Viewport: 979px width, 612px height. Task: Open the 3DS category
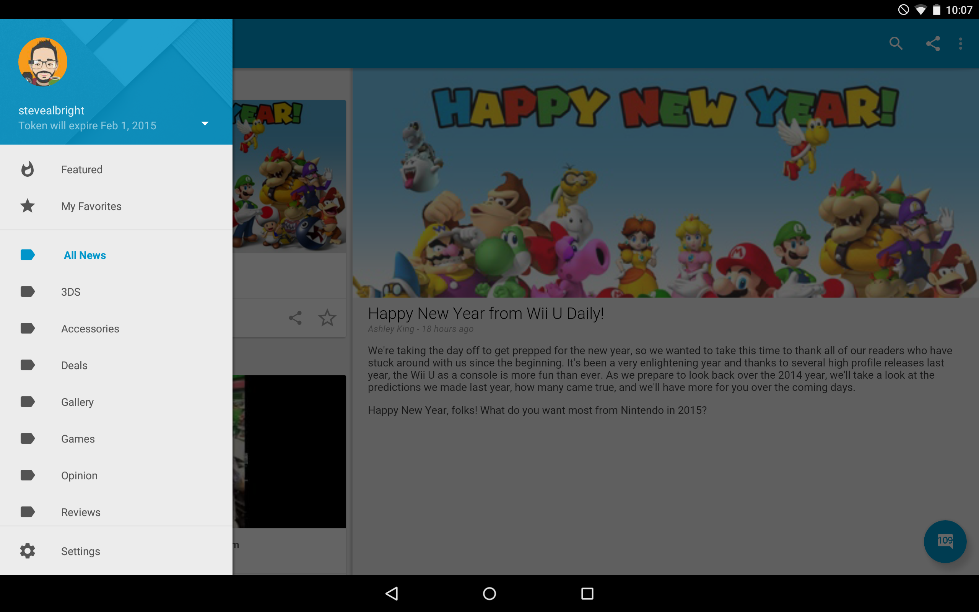71,292
